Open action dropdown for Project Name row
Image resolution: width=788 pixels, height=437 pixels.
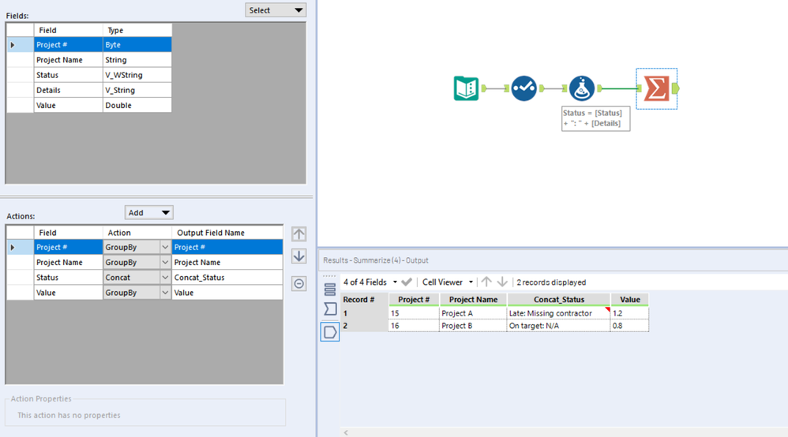tap(165, 262)
